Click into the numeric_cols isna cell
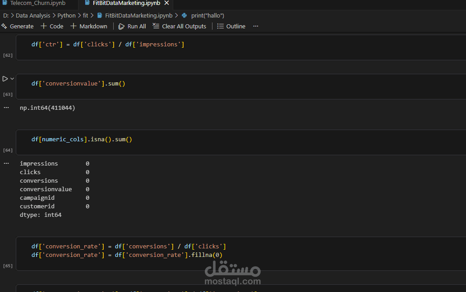The width and height of the screenshot is (466, 292). [x=241, y=142]
